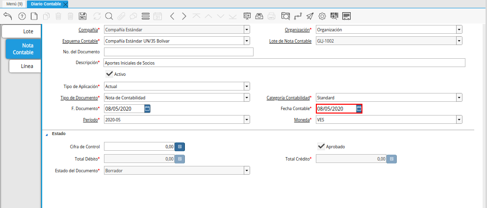Open calculator for Total Crédito
The image size is (487, 208).
[391, 159]
